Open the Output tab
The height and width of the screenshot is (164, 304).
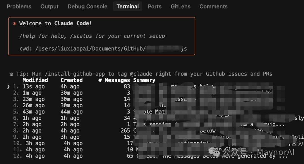pos(50,6)
